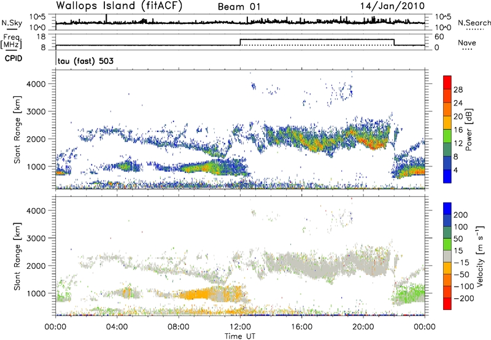
Task: Click the tall noise spike near 03:20 UT
Action: click(106, 18)
